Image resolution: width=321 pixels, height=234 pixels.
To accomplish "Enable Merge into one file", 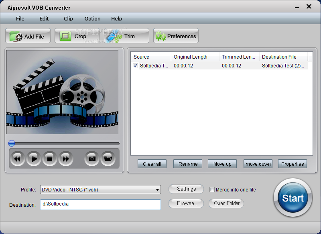I will coord(212,190).
